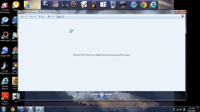Show hidden tray icons arrow

coord(170,110)
